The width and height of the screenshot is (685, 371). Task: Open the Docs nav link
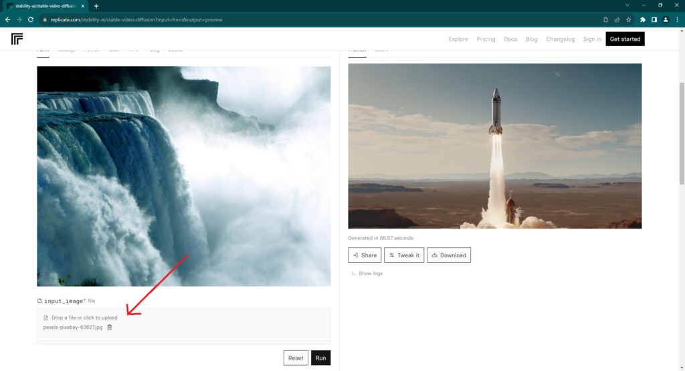pos(510,39)
